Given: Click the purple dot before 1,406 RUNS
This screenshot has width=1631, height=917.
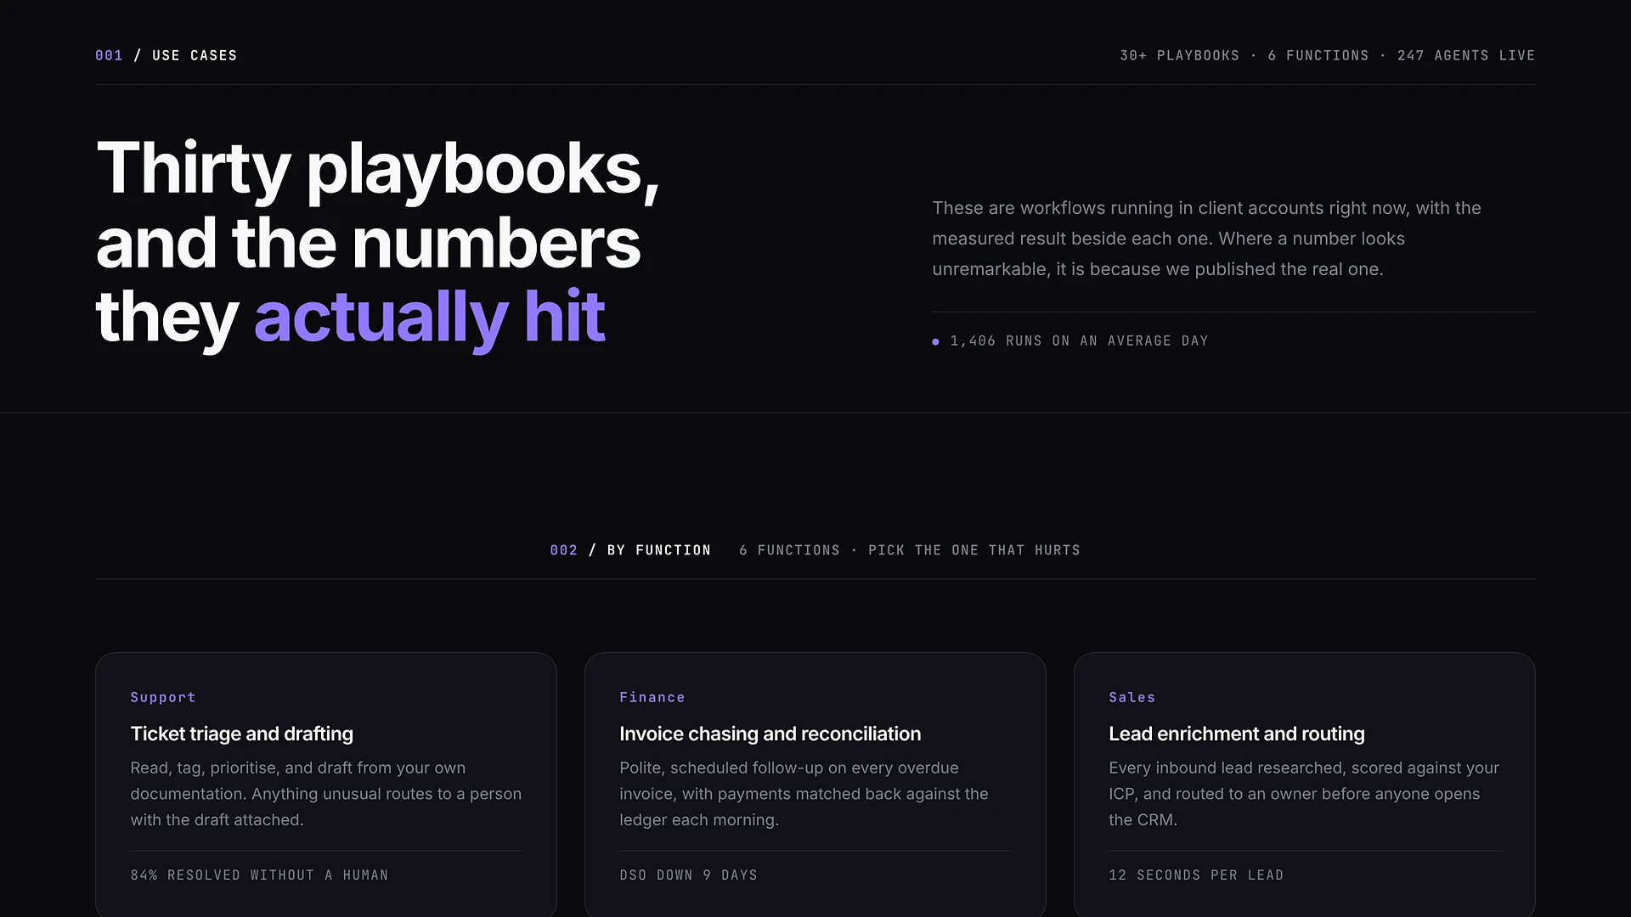Looking at the screenshot, I should click(x=935, y=341).
